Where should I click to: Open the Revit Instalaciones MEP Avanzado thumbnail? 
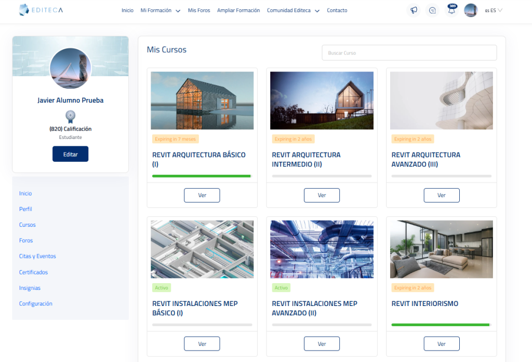[x=322, y=249]
